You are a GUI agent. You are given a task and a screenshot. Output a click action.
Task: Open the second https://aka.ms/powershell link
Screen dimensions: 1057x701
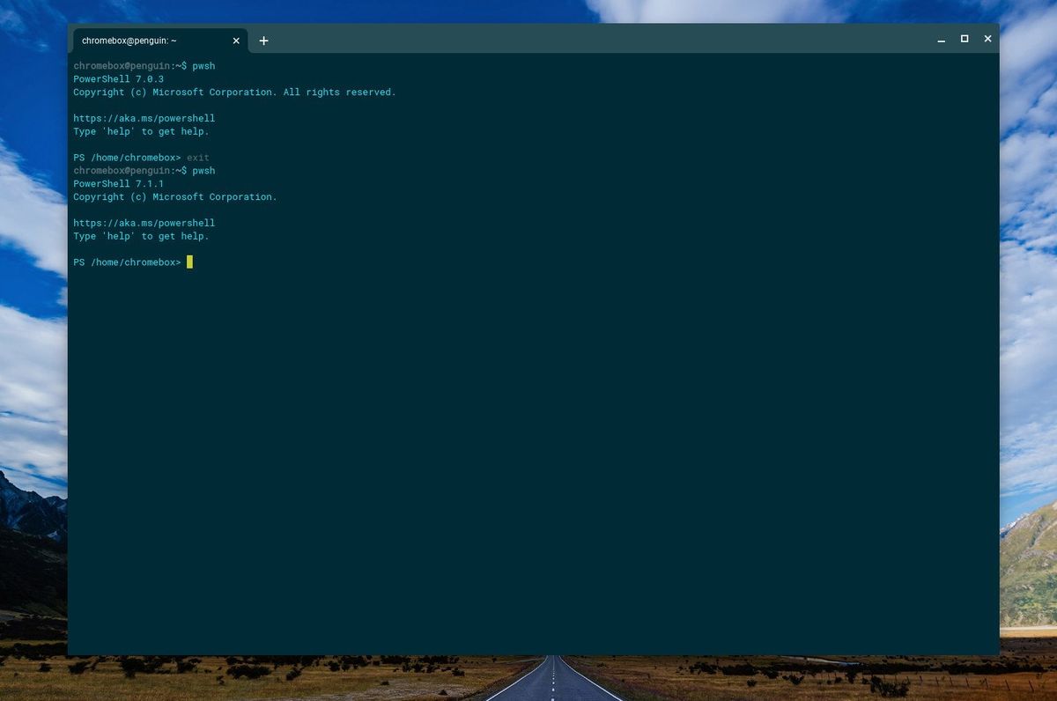pyautogui.click(x=144, y=223)
